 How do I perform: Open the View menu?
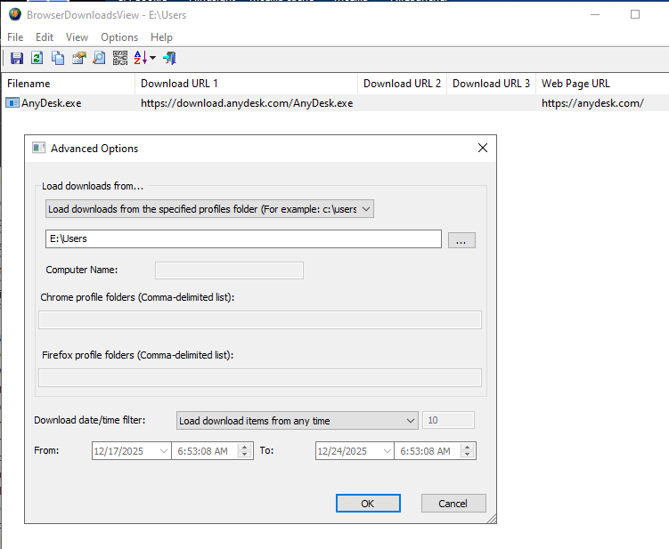click(77, 37)
